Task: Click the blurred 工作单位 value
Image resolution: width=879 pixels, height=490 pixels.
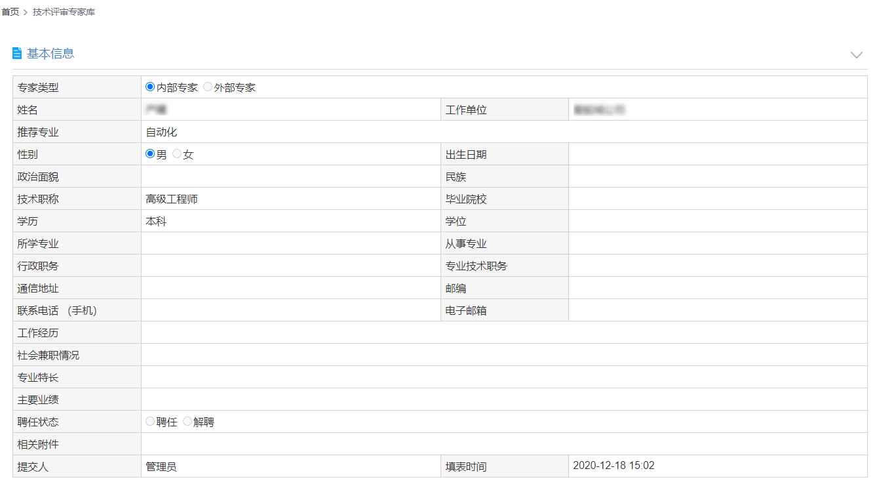Action: pos(598,110)
